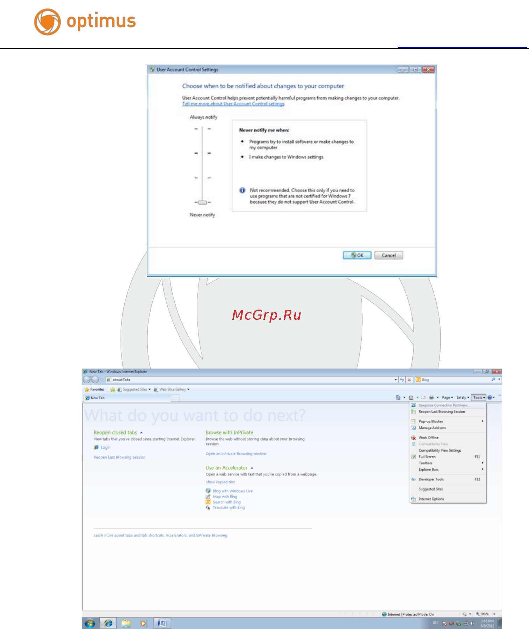Expand the Page dropdown menu
The image size is (529, 629).
point(448,398)
